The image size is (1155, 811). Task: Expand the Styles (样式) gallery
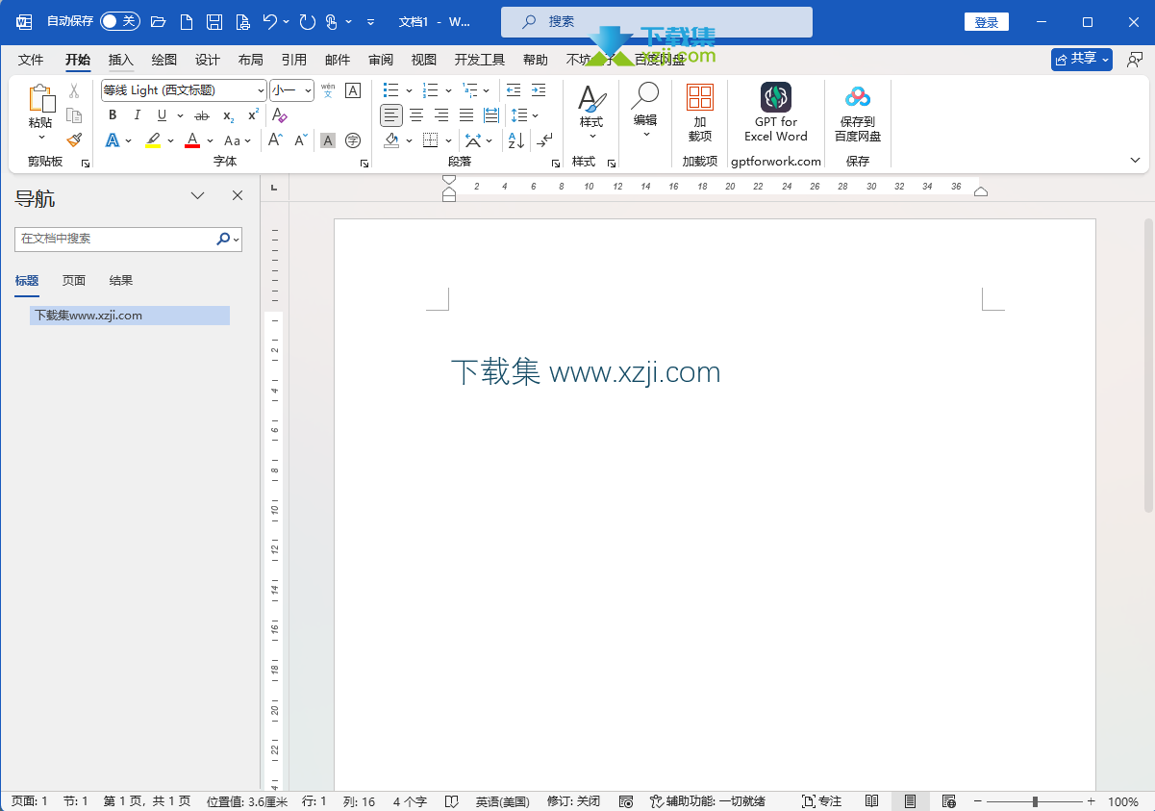point(591,111)
